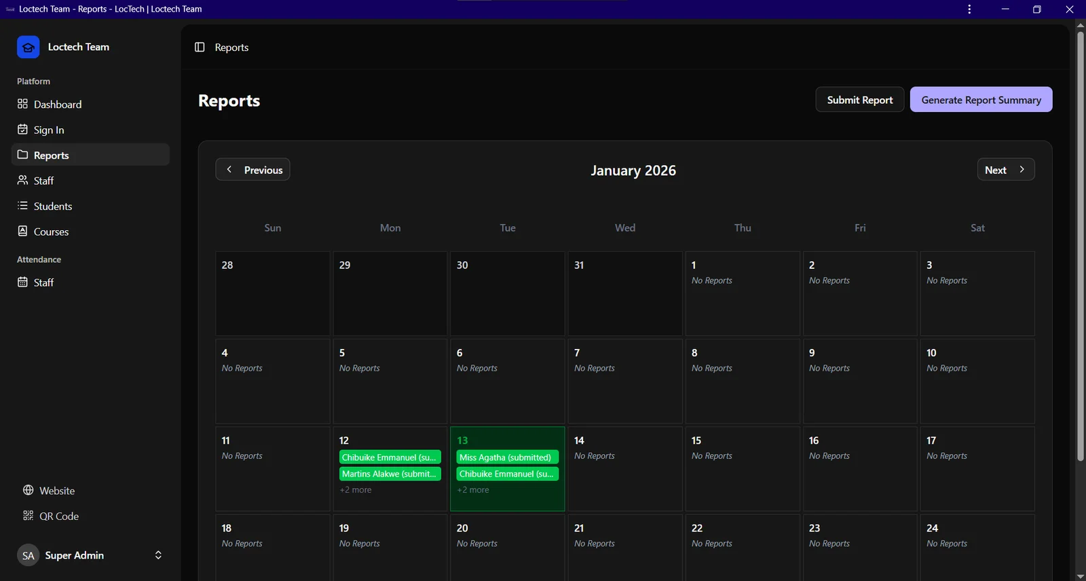Open Chibuike Emmanuel report on January 12
Screen dimensions: 1086x581
tap(390, 457)
